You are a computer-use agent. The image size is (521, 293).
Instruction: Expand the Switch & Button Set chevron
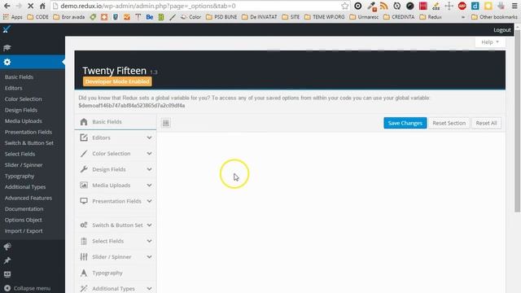point(149,225)
